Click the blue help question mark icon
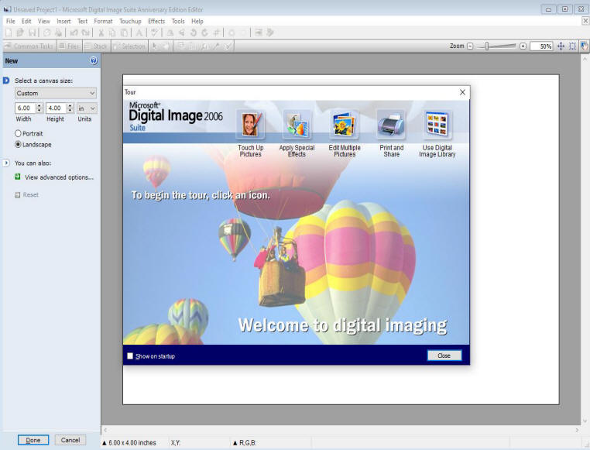 pos(94,60)
